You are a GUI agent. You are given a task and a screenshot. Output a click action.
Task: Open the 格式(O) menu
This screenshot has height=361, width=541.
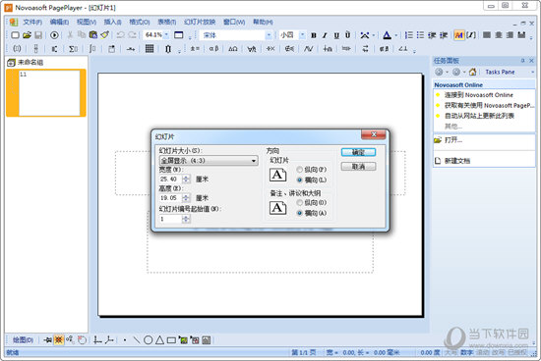point(140,22)
